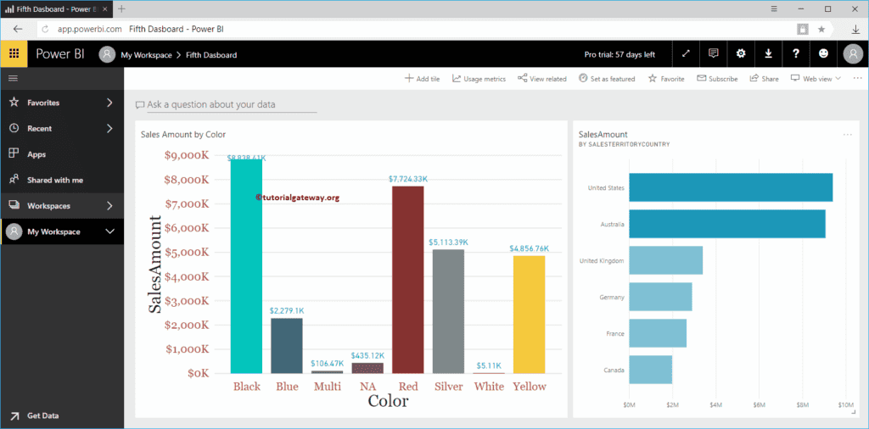The height and width of the screenshot is (429, 869).
Task: Collapse My Workspace chevron in sidebar
Action: 109,231
